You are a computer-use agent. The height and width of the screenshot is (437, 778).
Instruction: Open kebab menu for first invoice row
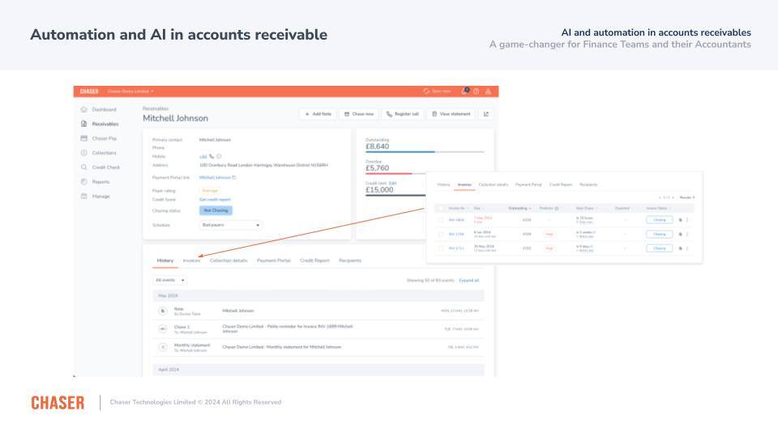(x=687, y=220)
